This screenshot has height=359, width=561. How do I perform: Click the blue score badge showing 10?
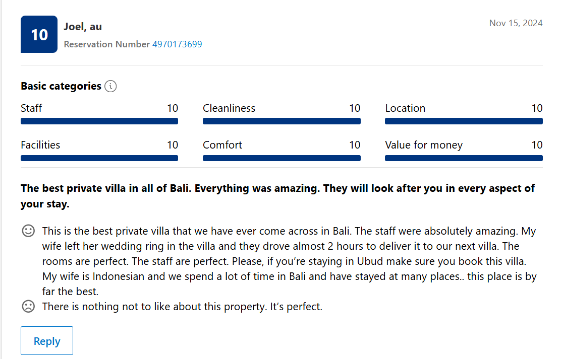(x=39, y=34)
